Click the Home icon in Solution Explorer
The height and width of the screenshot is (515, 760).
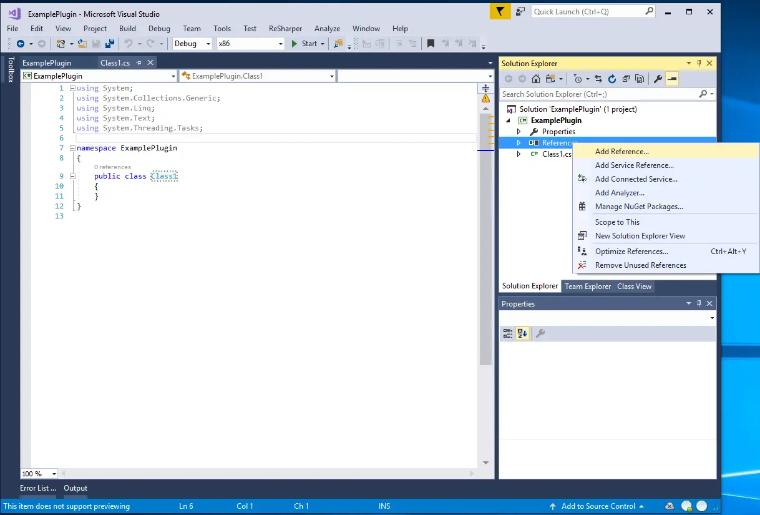(536, 79)
